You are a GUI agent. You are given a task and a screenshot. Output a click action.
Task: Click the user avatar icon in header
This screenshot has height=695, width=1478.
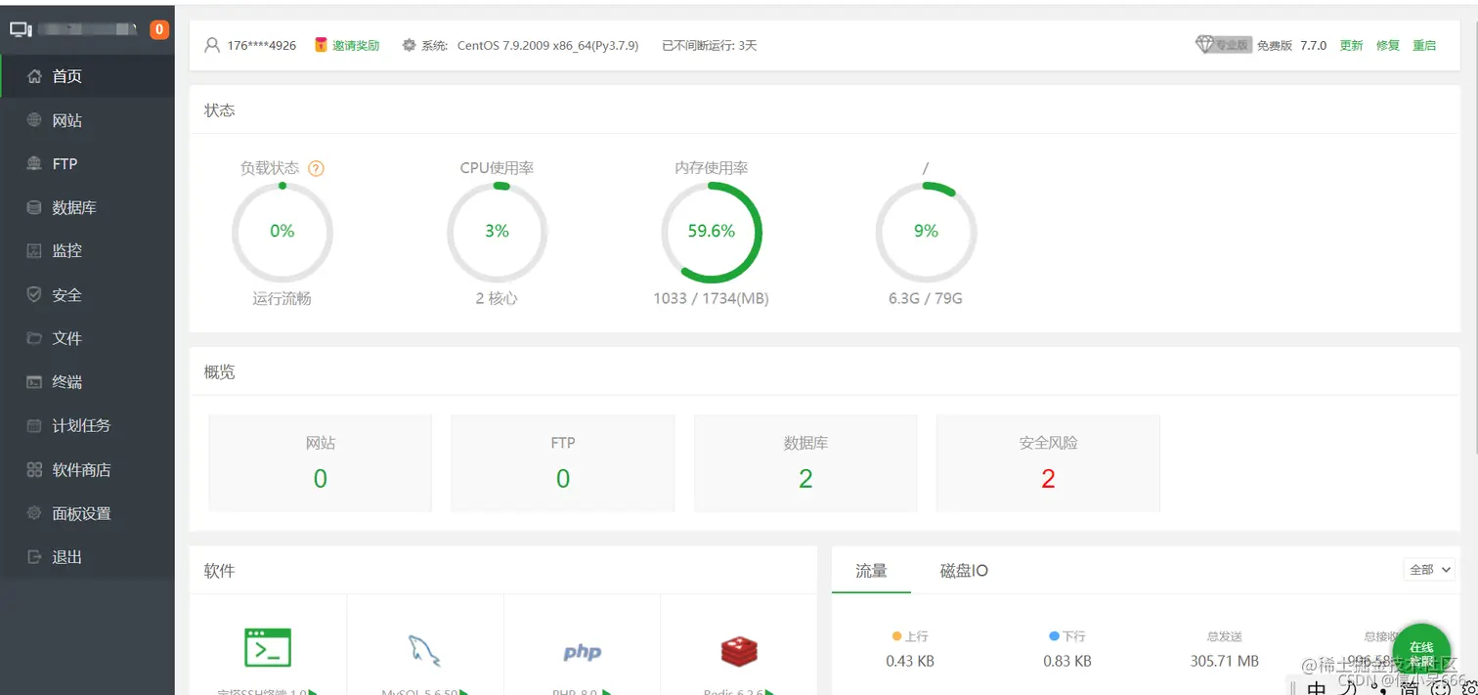(212, 45)
